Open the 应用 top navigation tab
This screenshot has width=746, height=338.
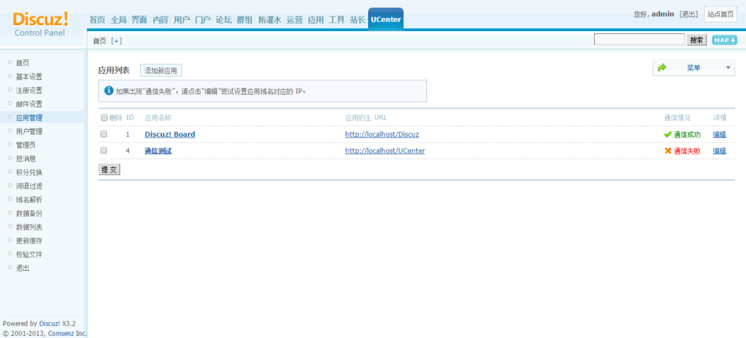(x=316, y=20)
